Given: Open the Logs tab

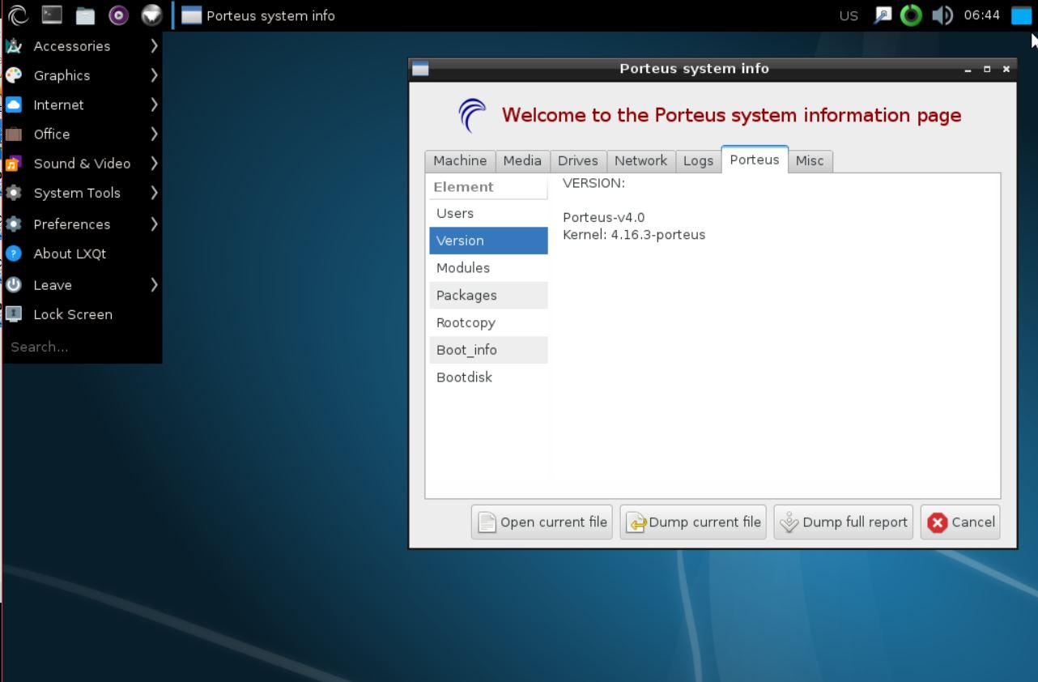Looking at the screenshot, I should pos(698,160).
